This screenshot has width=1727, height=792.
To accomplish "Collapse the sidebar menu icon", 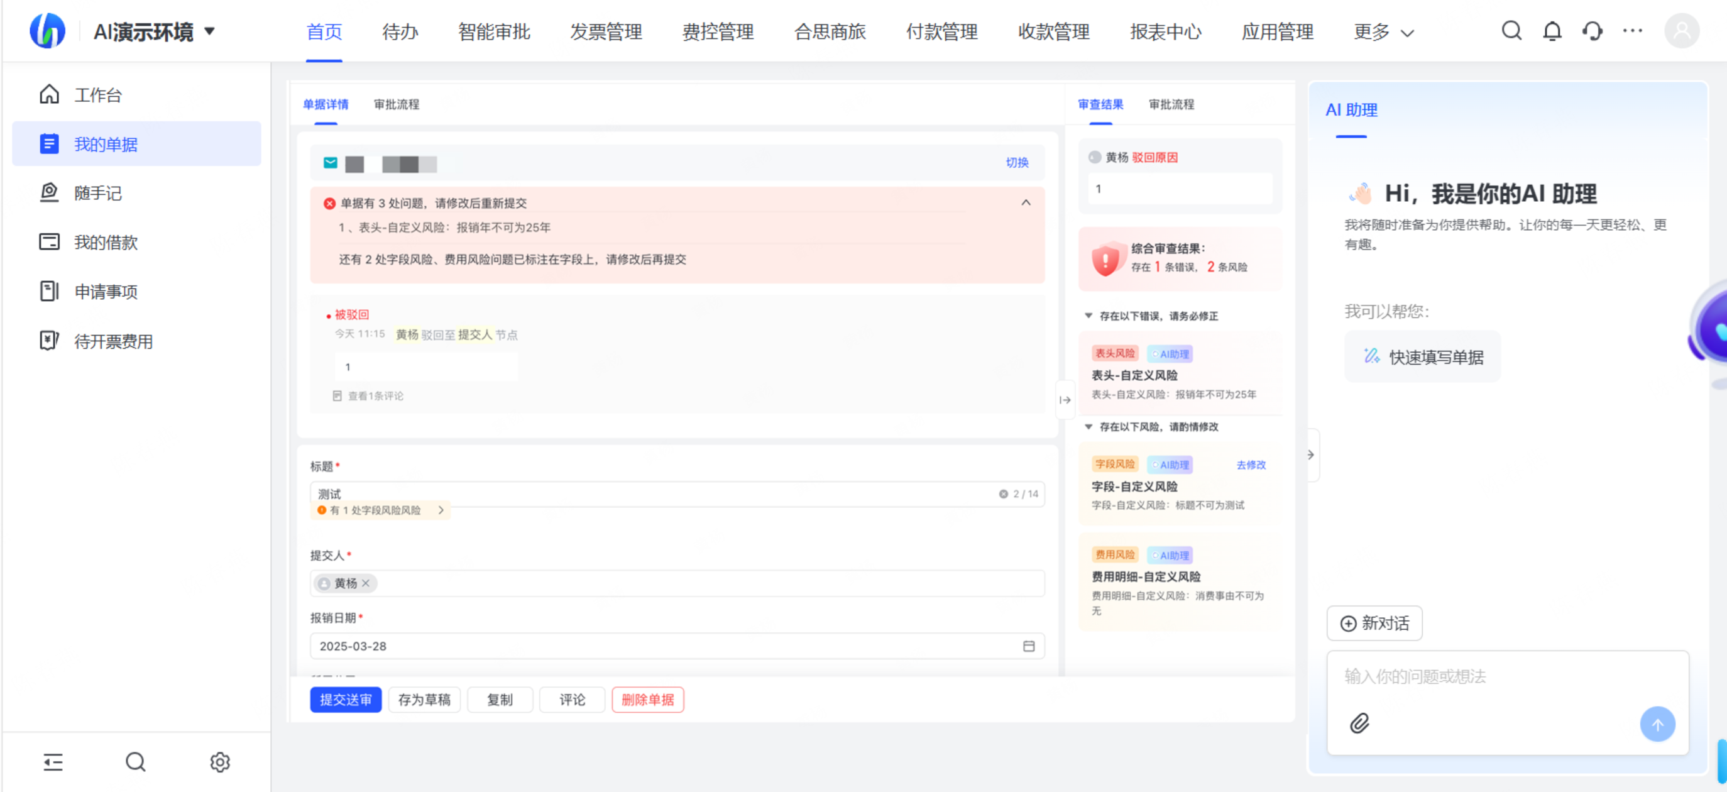I will 53,762.
